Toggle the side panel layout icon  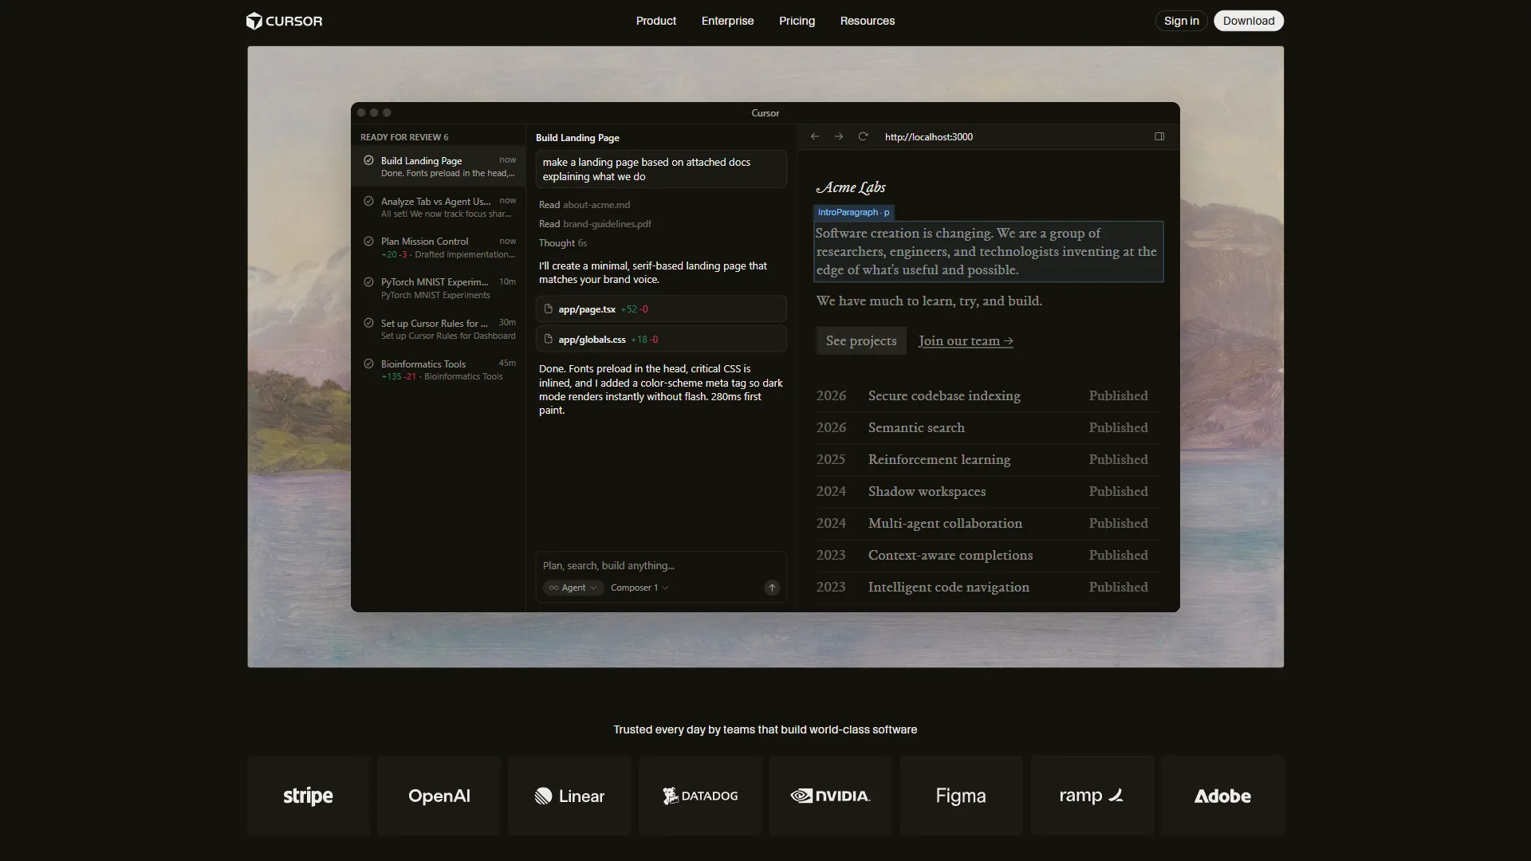[1159, 136]
